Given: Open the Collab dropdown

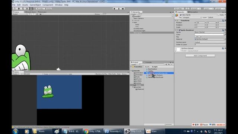Looking at the screenshot, I should pos(179,9).
